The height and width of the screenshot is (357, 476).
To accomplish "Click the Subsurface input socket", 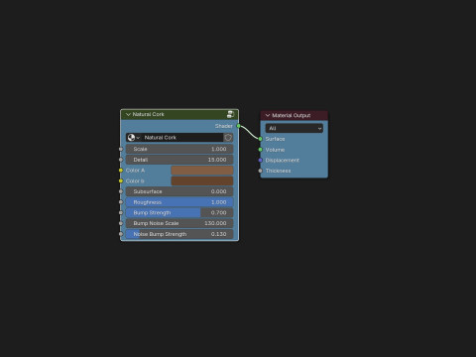I will [121, 191].
